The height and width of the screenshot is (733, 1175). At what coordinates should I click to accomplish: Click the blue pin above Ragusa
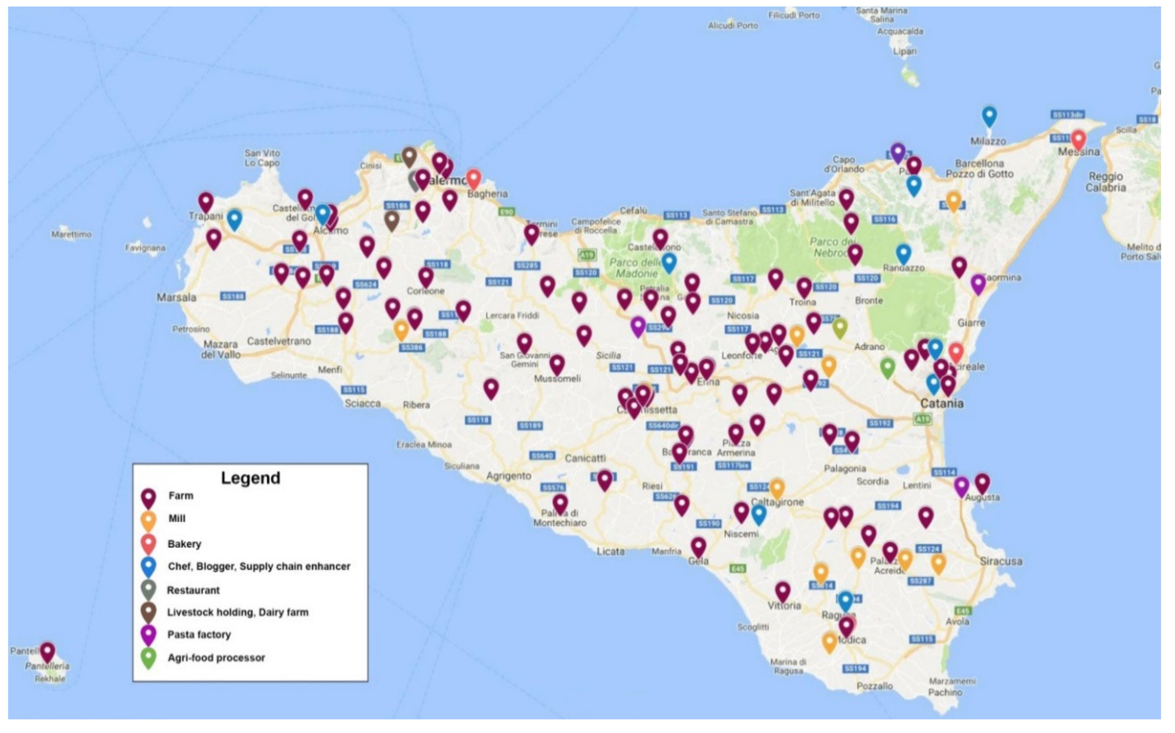click(x=846, y=600)
